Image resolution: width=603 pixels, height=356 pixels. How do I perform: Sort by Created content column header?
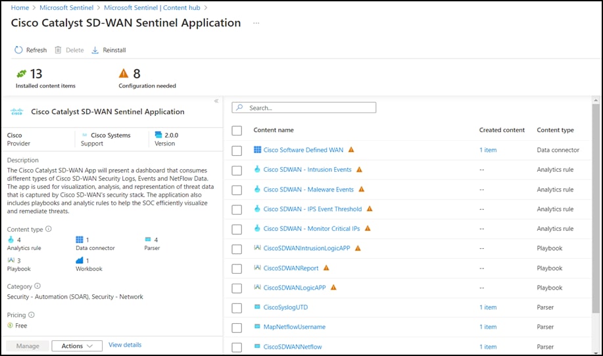point(502,130)
